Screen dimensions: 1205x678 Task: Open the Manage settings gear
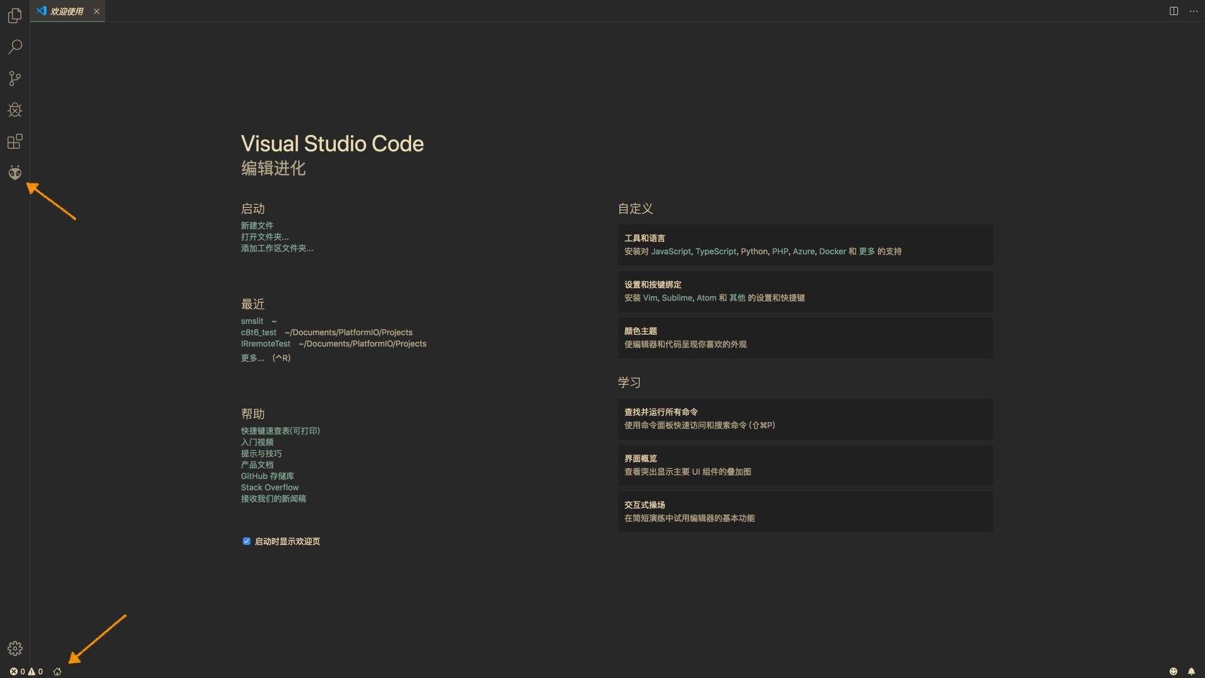pos(15,648)
